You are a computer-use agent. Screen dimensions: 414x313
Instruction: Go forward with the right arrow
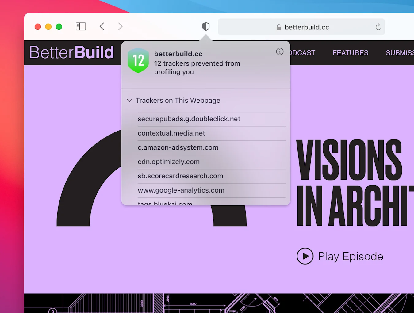120,27
